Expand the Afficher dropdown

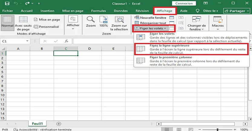click(x=73, y=23)
